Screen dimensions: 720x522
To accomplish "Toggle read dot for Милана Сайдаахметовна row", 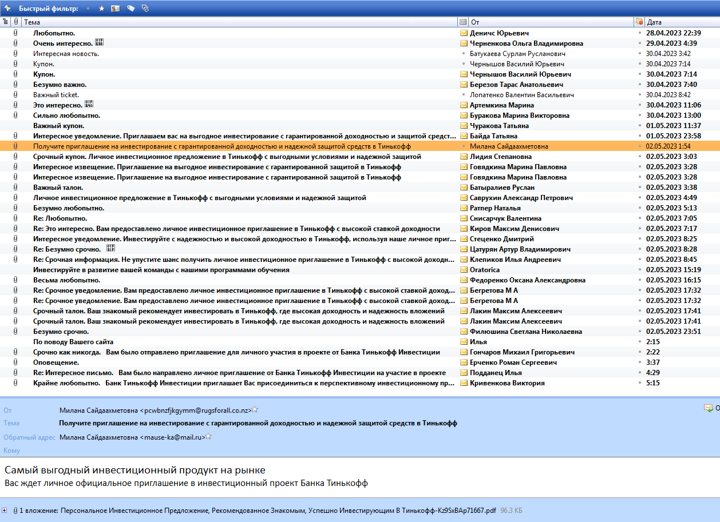I will [x=464, y=146].
